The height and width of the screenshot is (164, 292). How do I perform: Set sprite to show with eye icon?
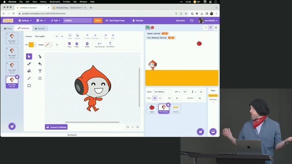(155, 98)
